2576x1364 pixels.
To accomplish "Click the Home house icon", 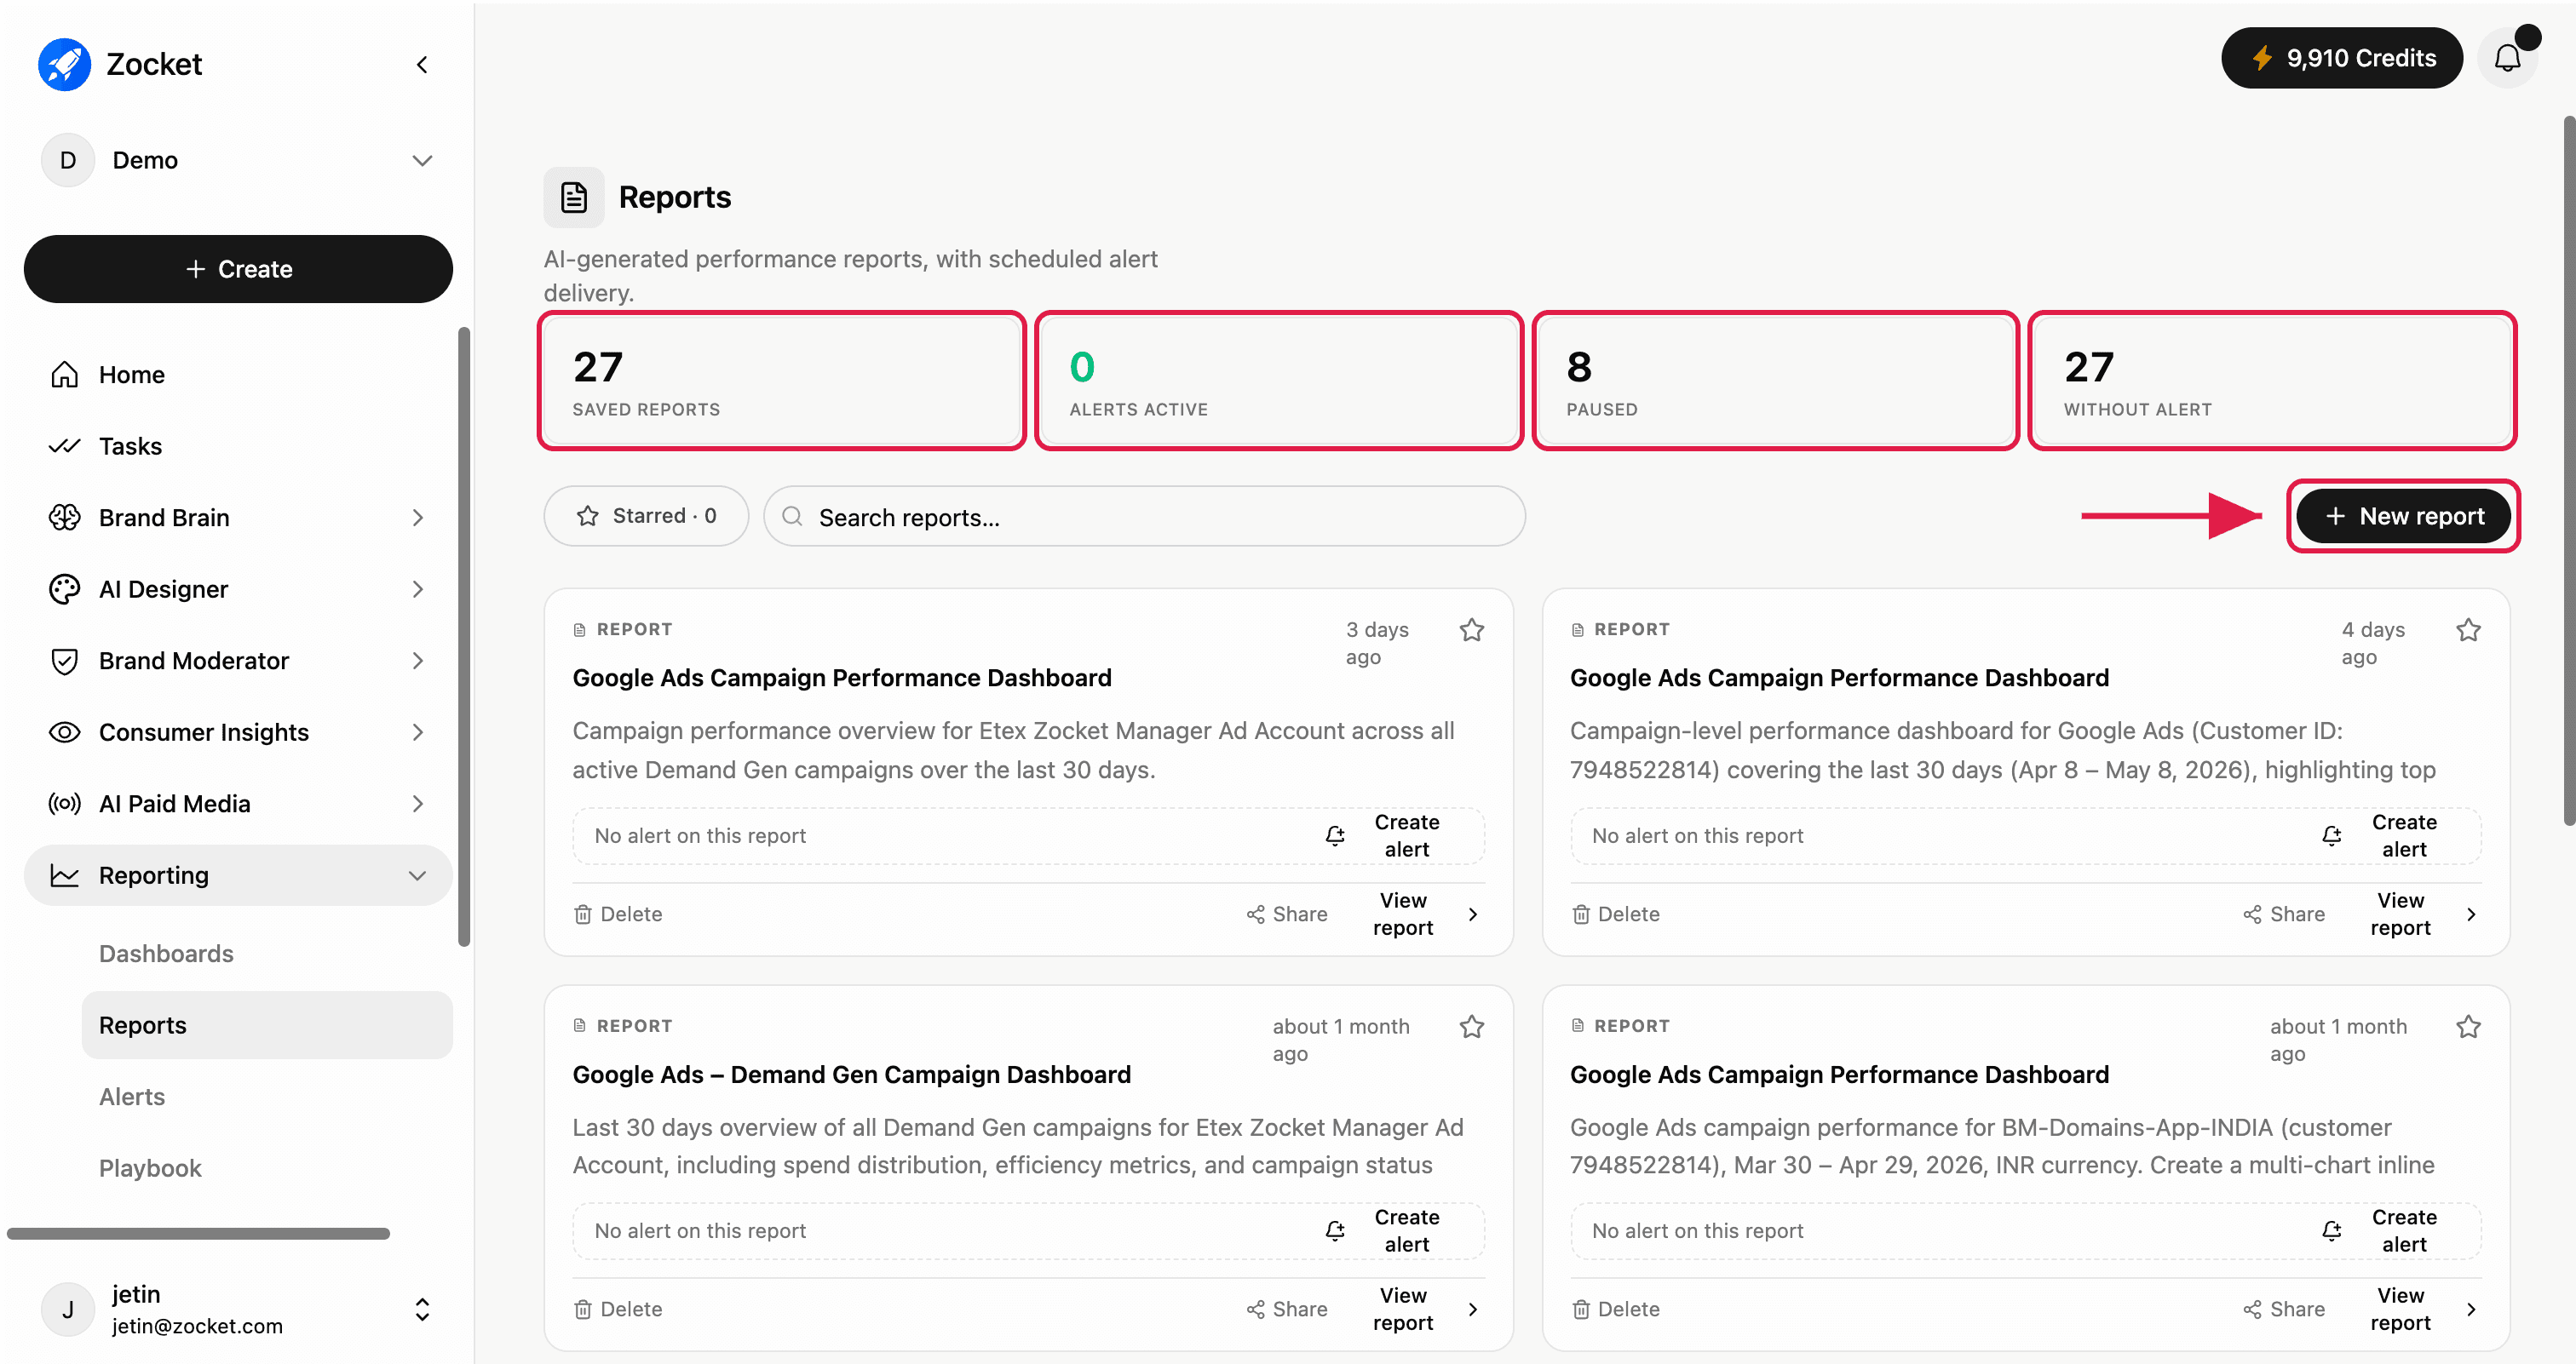I will click(x=65, y=375).
